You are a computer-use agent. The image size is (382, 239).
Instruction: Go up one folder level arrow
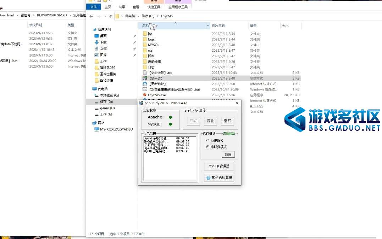tap(111, 16)
